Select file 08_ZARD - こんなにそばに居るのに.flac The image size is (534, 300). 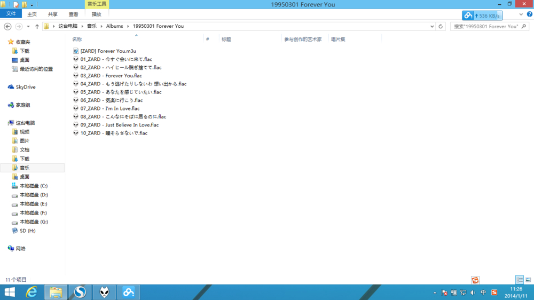click(x=120, y=116)
